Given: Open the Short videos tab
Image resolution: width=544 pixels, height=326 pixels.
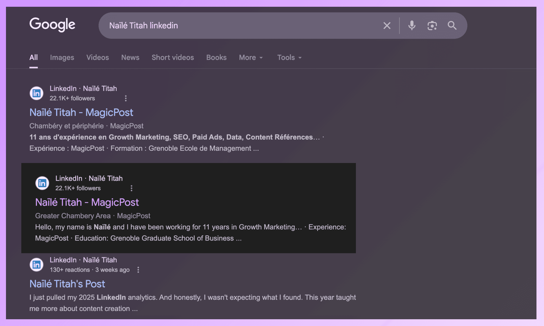Looking at the screenshot, I should 173,57.
